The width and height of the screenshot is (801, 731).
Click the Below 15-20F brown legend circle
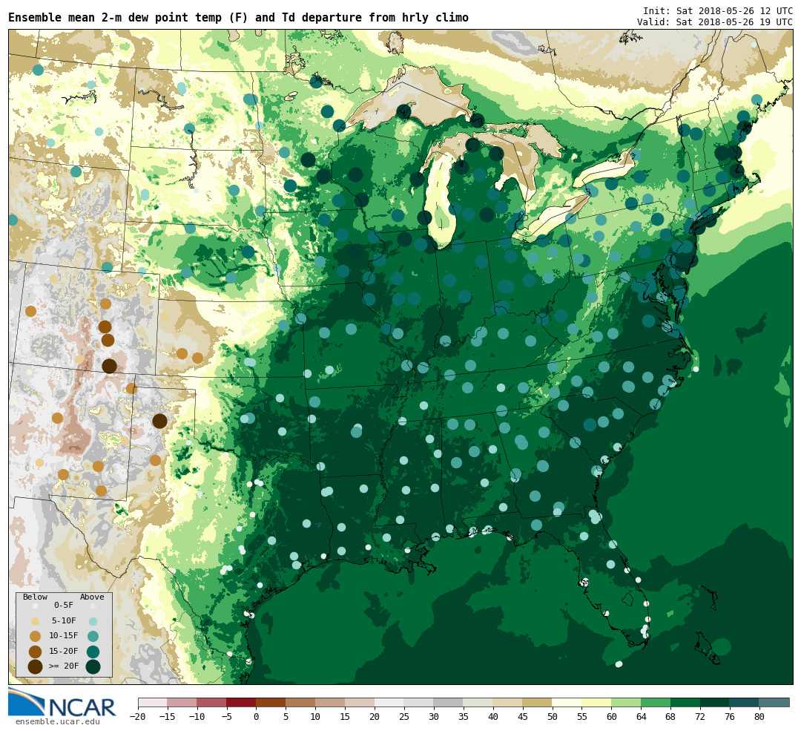pyautogui.click(x=36, y=652)
